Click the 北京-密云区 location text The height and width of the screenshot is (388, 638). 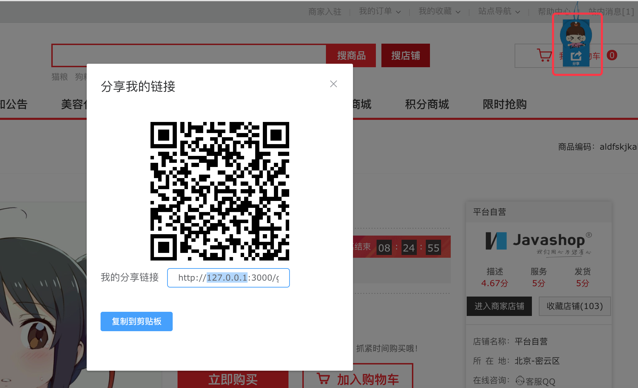click(537, 361)
